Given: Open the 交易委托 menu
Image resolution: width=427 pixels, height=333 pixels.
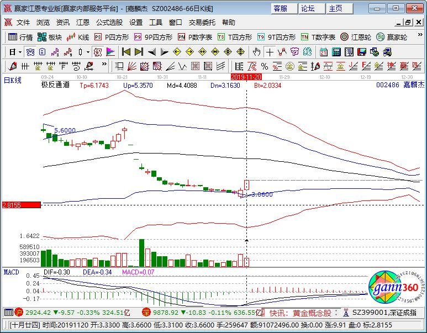Looking at the screenshot, I should click(202, 22).
